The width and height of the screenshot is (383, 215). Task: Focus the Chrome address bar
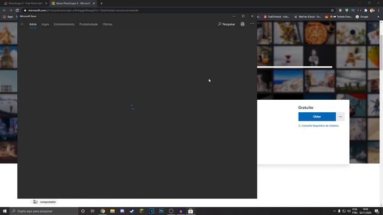[176, 11]
